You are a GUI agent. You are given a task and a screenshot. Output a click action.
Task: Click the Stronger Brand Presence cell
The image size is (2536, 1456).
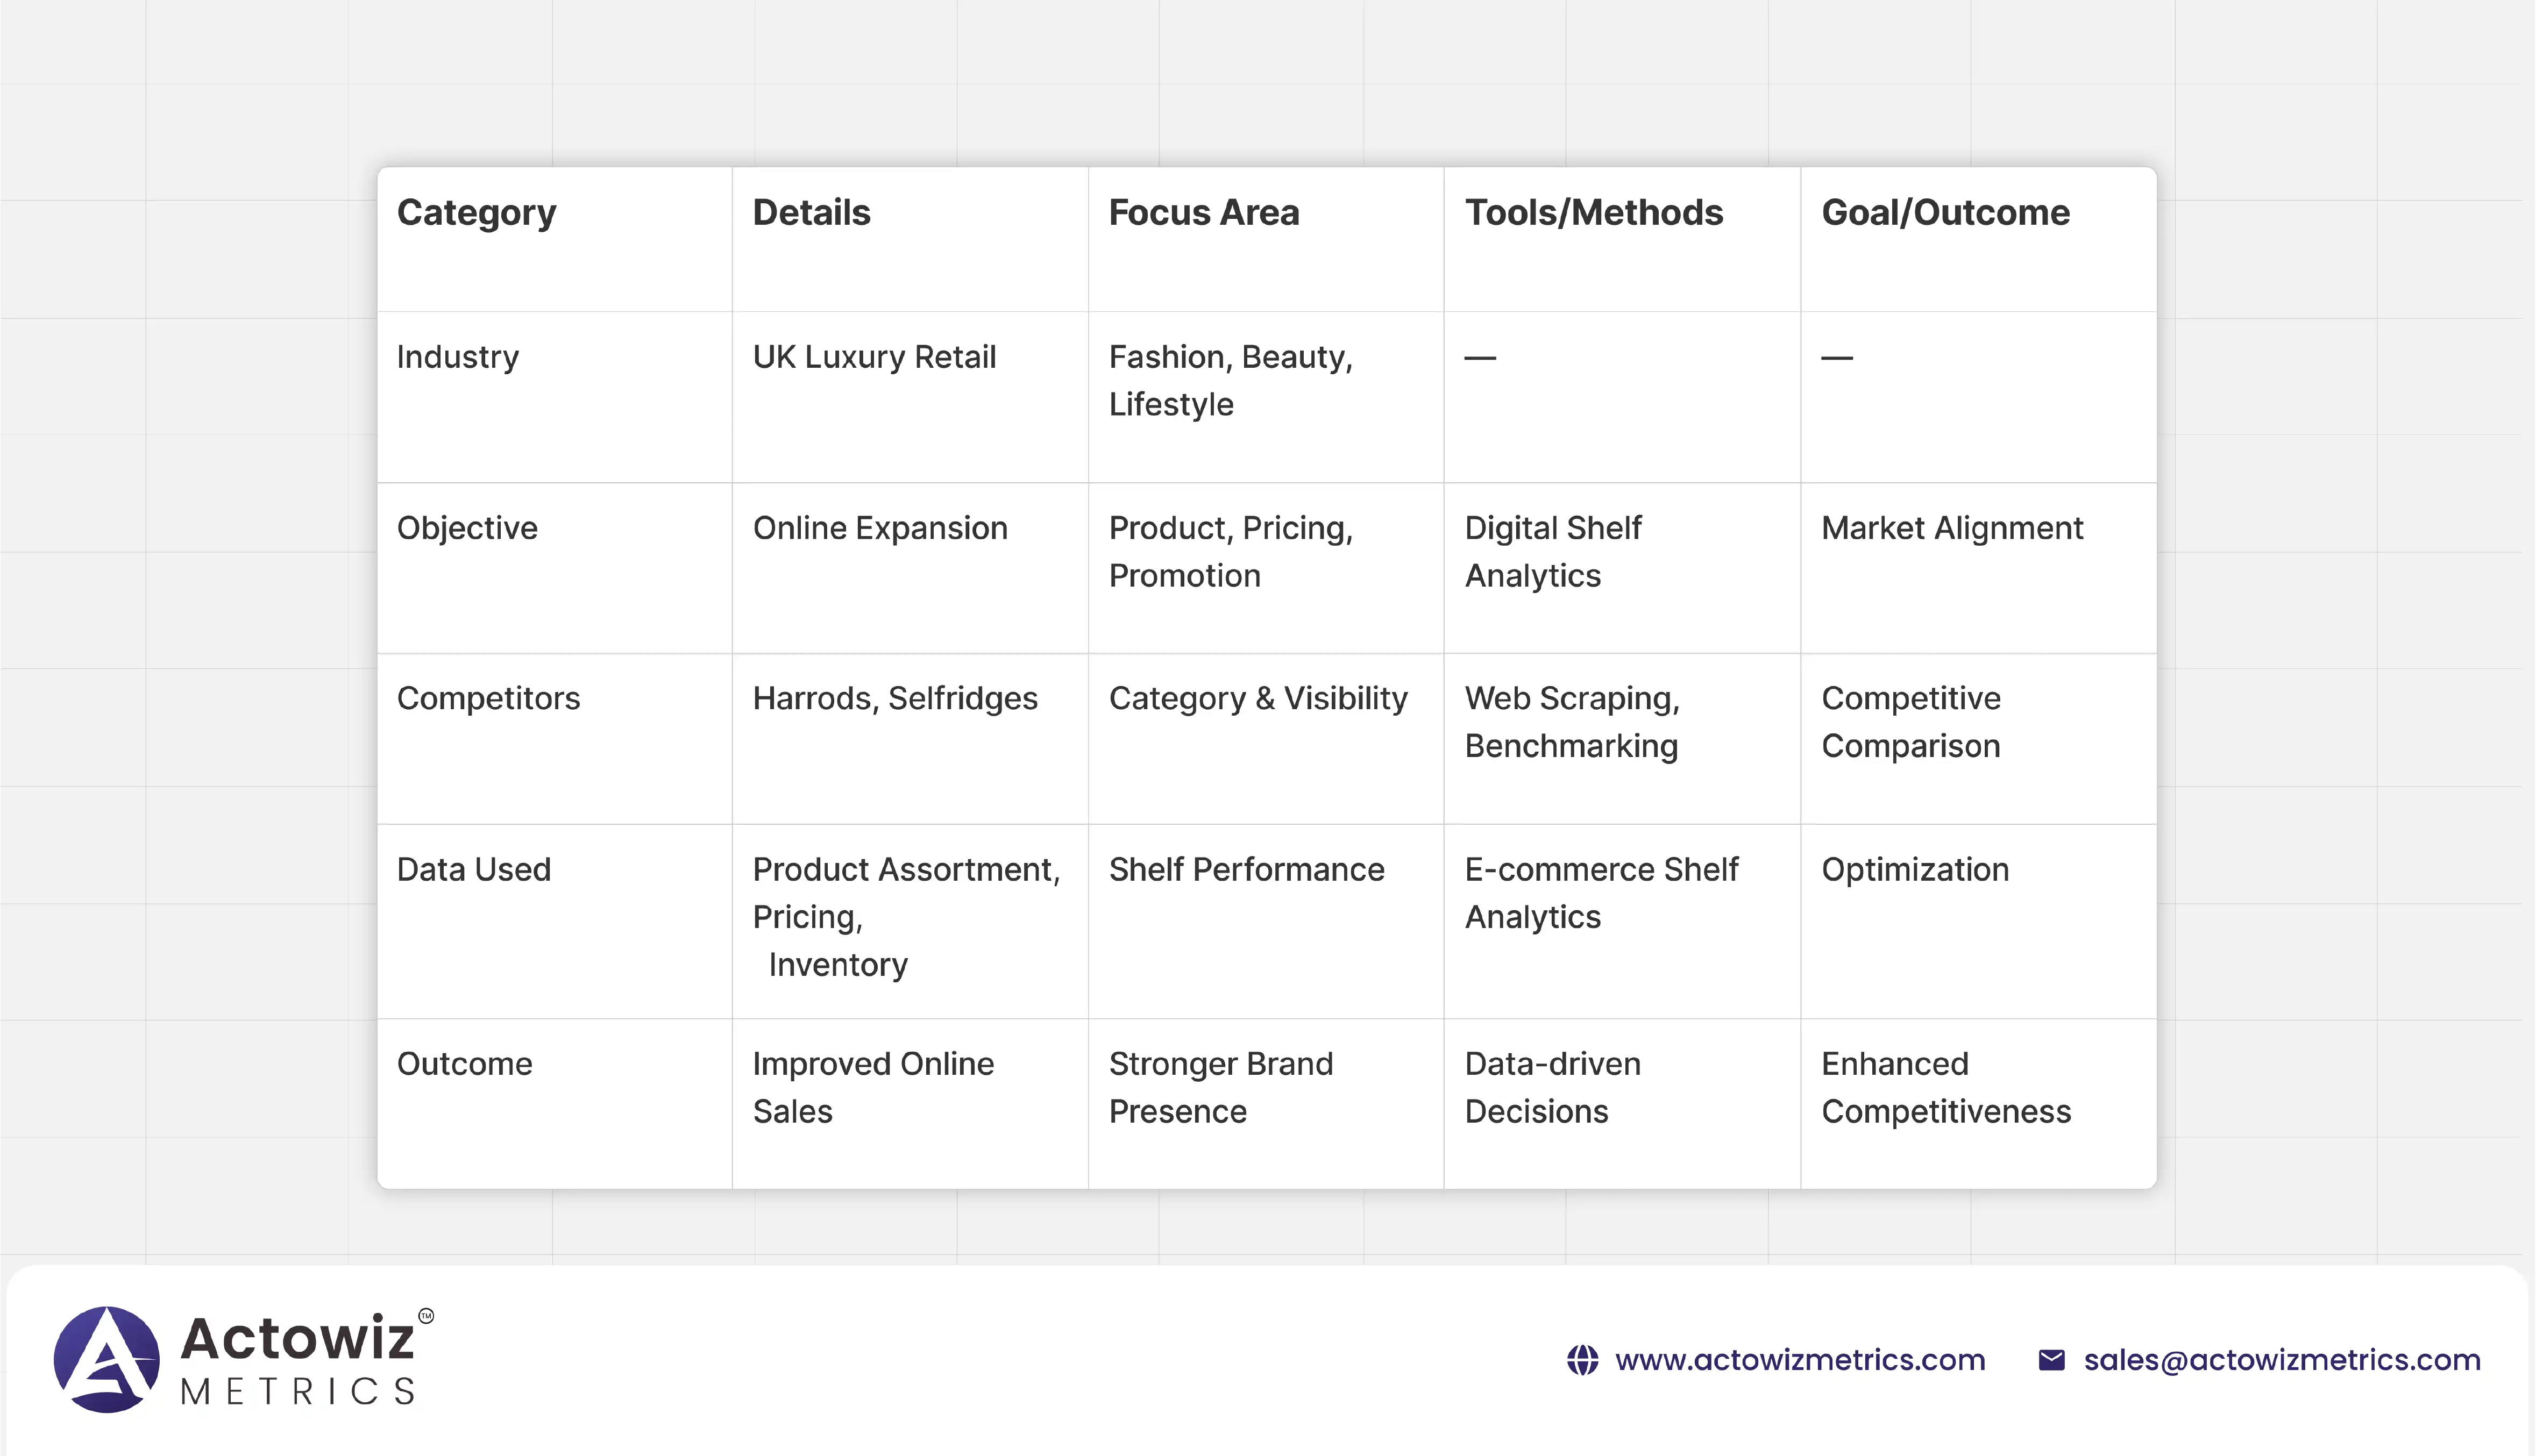point(1220,1087)
